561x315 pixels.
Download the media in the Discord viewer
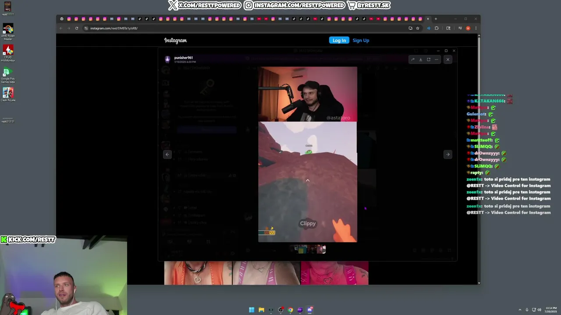421,59
